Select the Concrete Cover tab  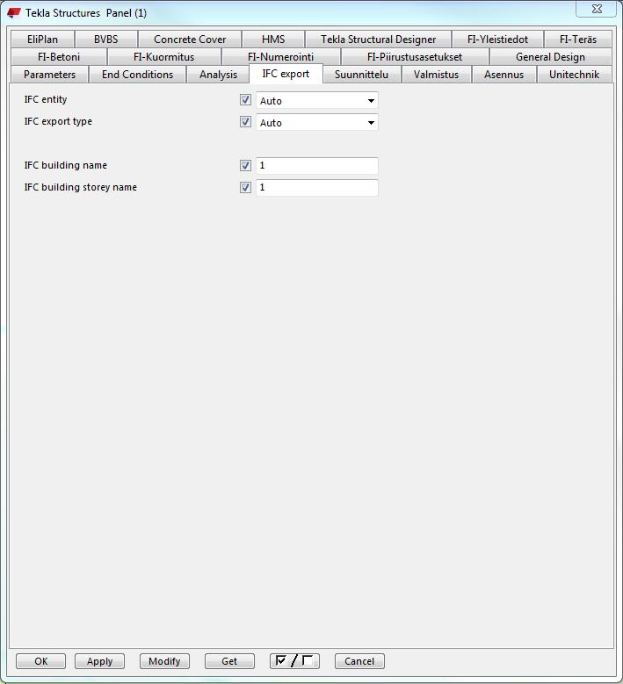click(x=190, y=40)
